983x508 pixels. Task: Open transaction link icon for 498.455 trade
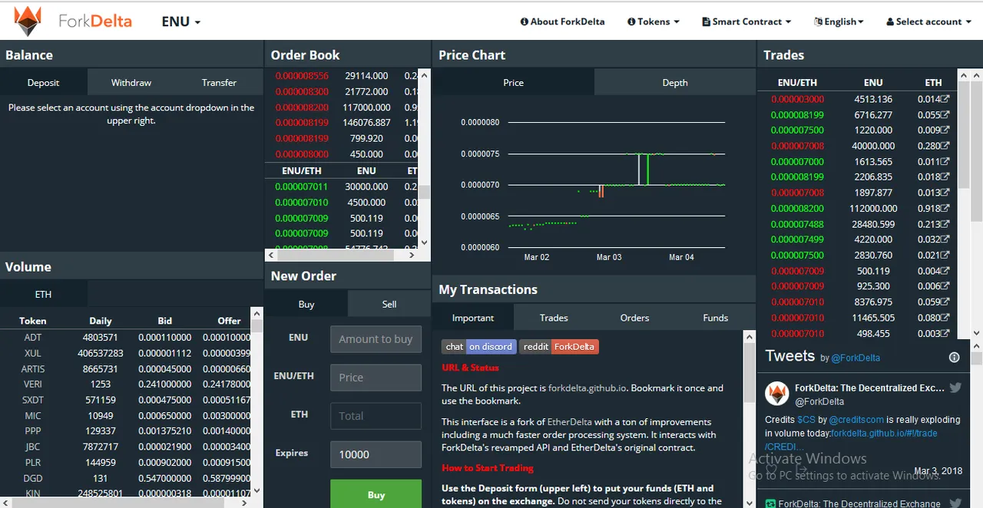pyautogui.click(x=945, y=333)
